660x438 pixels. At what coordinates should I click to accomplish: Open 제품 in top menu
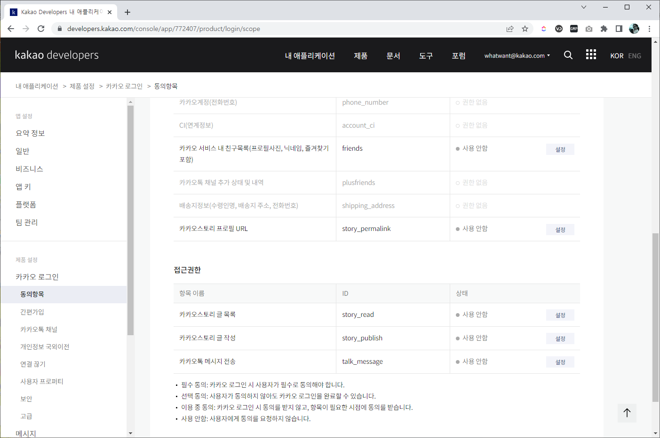(x=361, y=55)
